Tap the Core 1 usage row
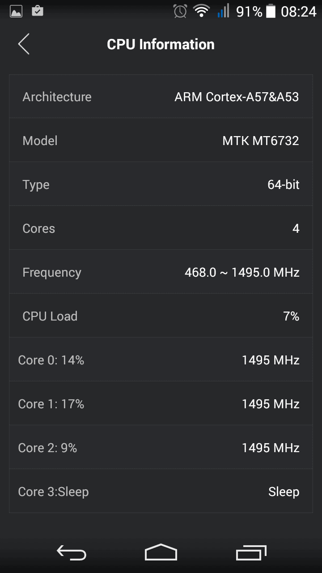 [x=161, y=404]
